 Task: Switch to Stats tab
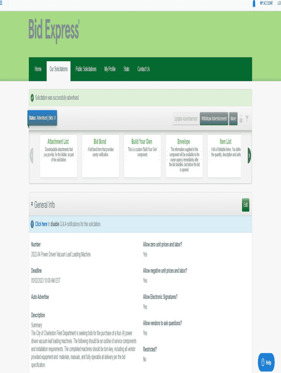click(x=126, y=69)
